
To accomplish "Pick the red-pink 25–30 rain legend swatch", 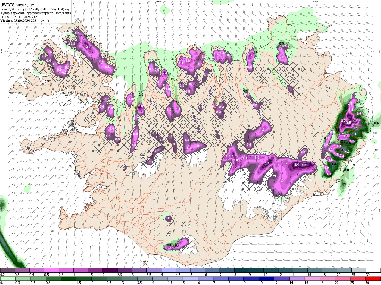I will 358,278.
